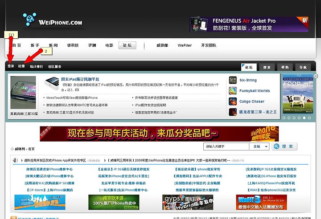Open 社区服务 menu
The height and width of the screenshot is (219, 321).
click(55, 66)
